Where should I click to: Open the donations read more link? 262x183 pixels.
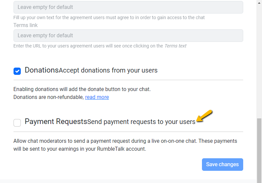pos(97,97)
